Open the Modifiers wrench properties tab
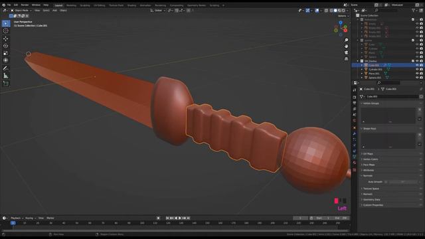The height and width of the screenshot is (239, 425). point(355,134)
